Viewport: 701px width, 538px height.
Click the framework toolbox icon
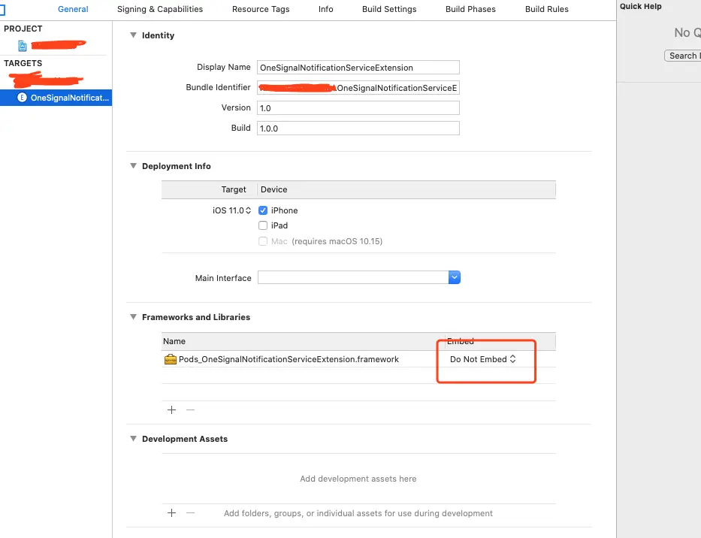click(171, 359)
